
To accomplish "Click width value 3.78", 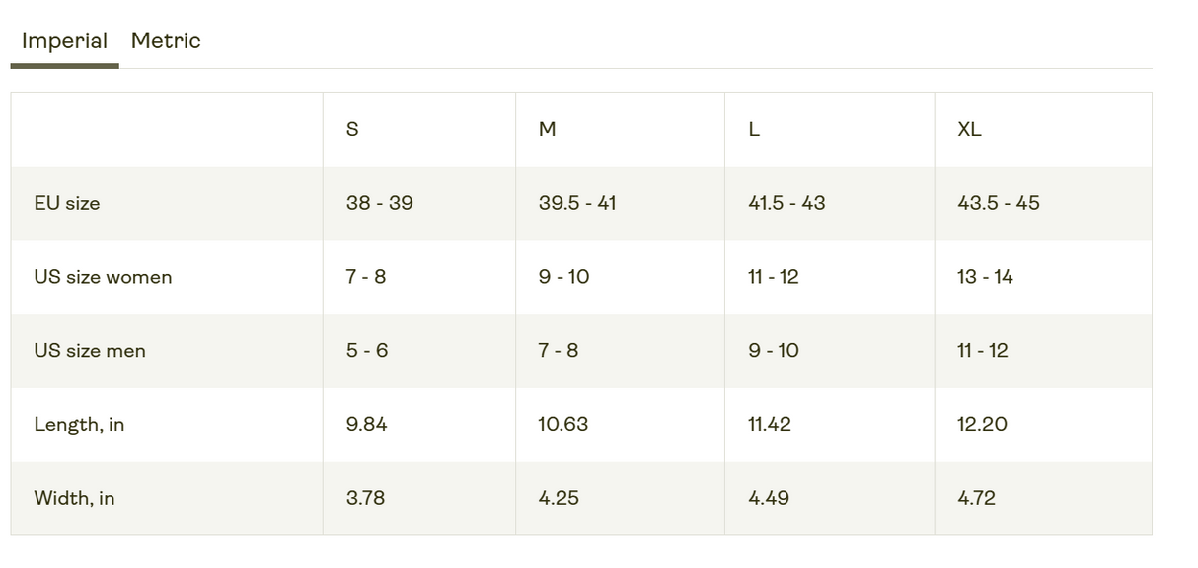I will [x=365, y=498].
